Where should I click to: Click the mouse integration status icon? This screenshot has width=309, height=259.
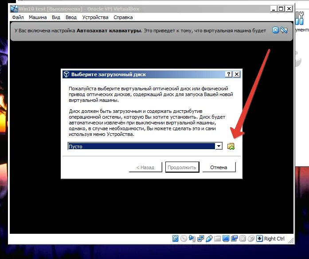[251, 239]
